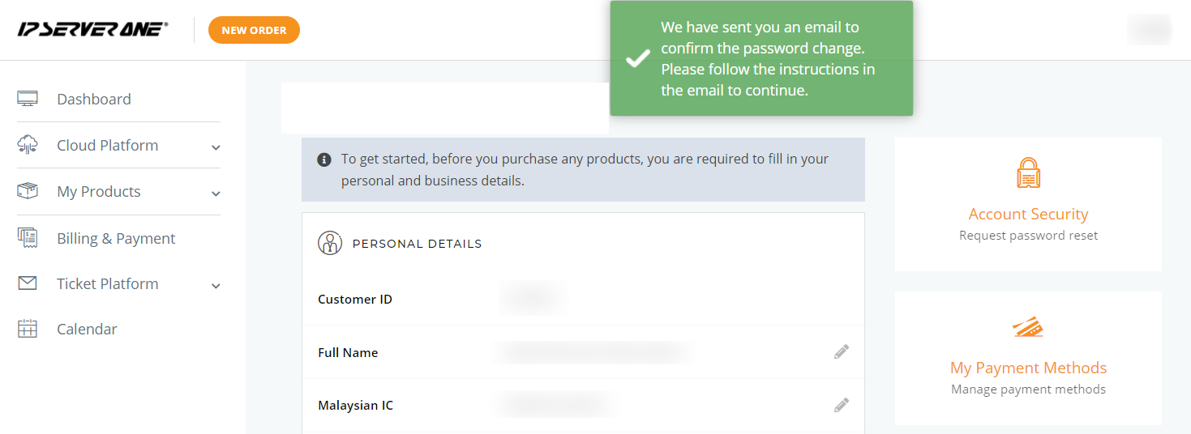Edit Malaysian IC with pencil icon
Image resolution: width=1191 pixels, height=434 pixels.
[842, 405]
